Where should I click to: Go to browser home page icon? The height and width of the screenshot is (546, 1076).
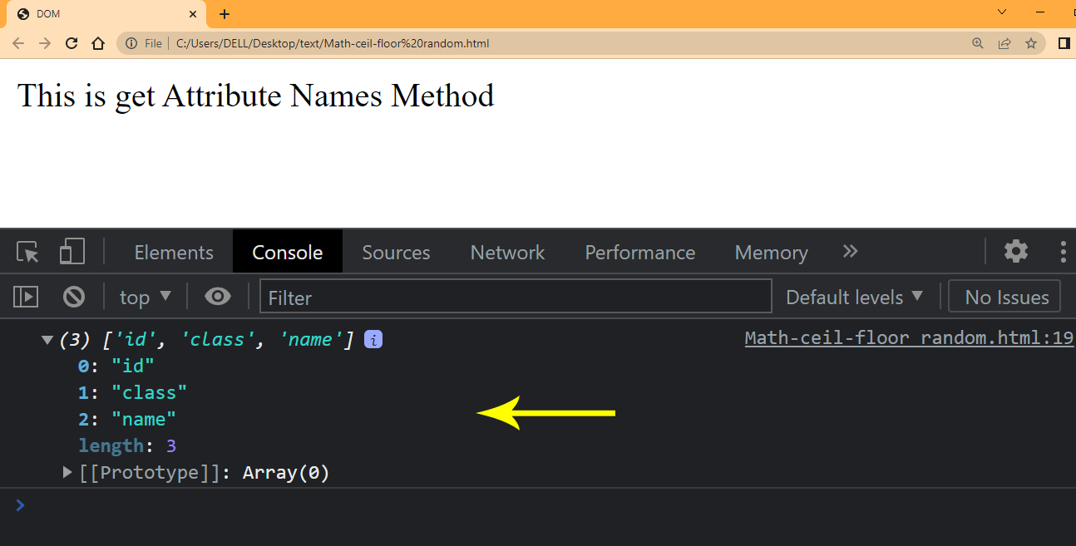point(98,43)
